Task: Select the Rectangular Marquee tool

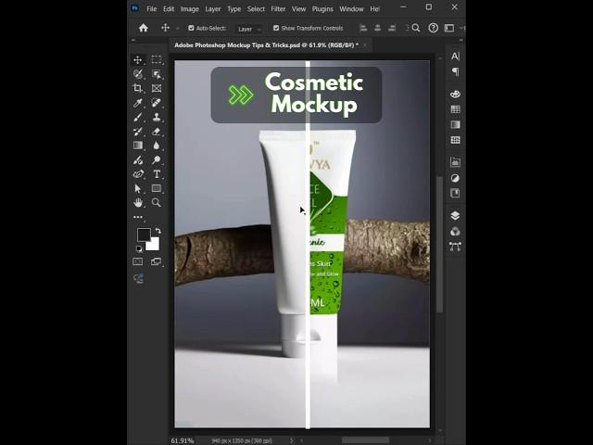Action: click(157, 59)
